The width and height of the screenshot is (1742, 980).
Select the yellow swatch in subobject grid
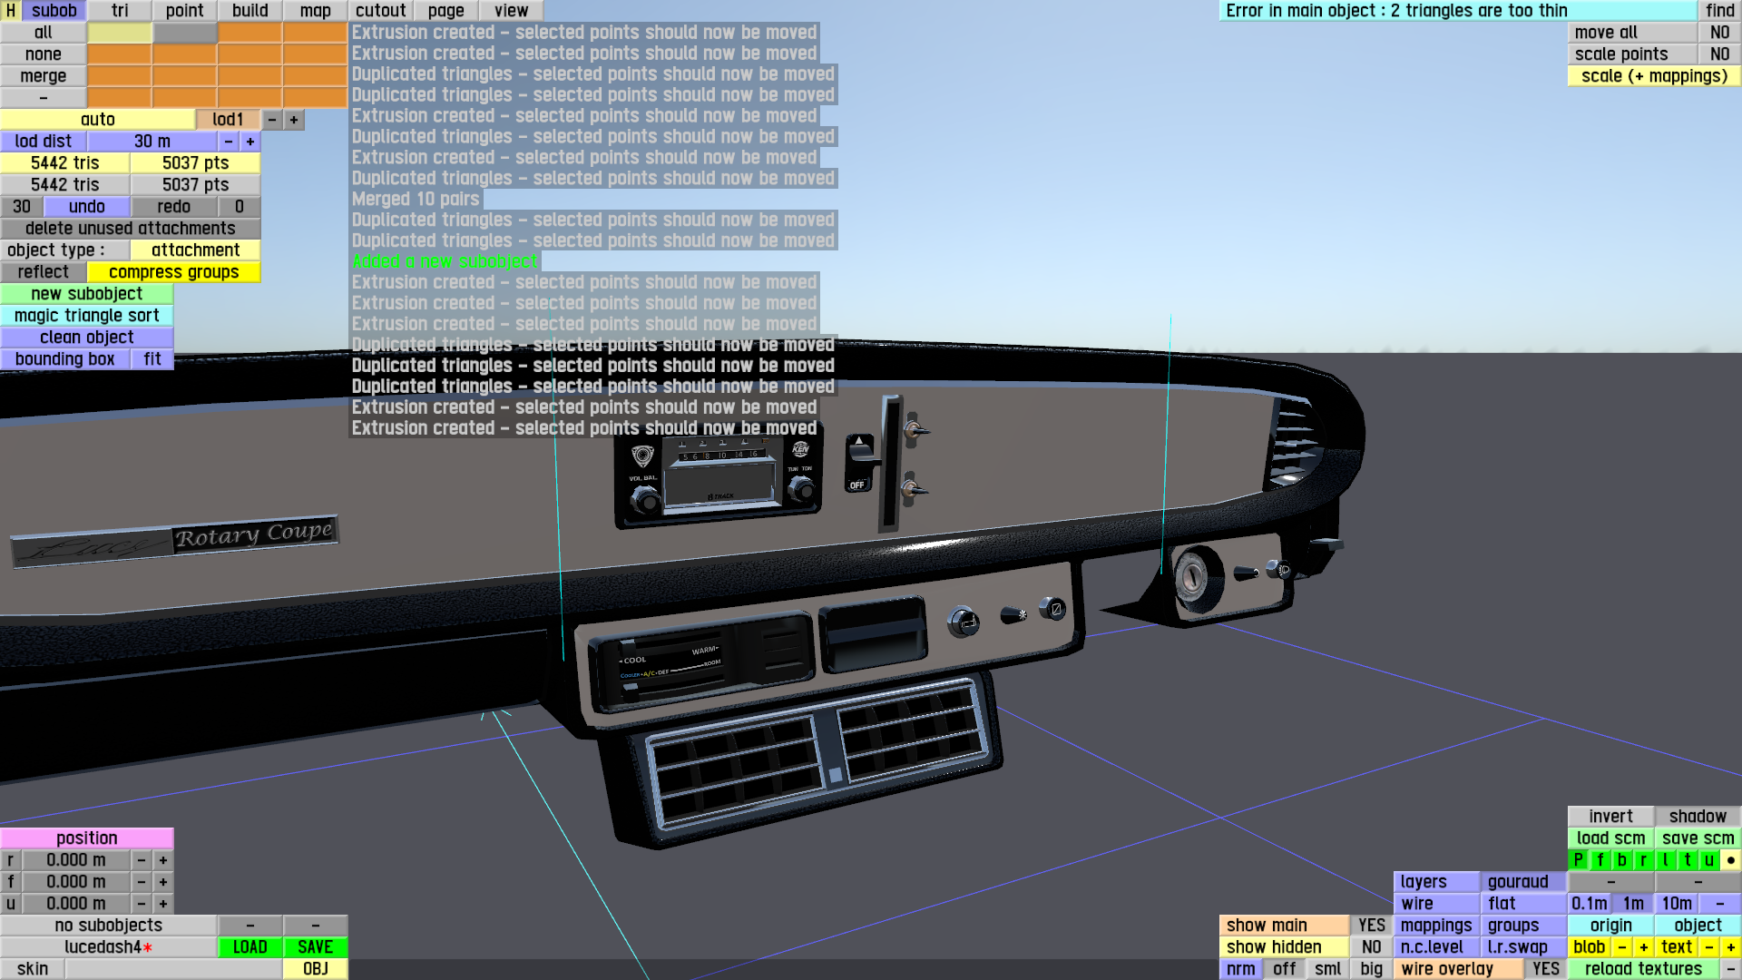pos(119,33)
